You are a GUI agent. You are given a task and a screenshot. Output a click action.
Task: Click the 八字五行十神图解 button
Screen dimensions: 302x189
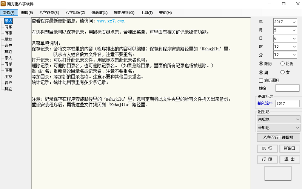[x=278, y=137]
